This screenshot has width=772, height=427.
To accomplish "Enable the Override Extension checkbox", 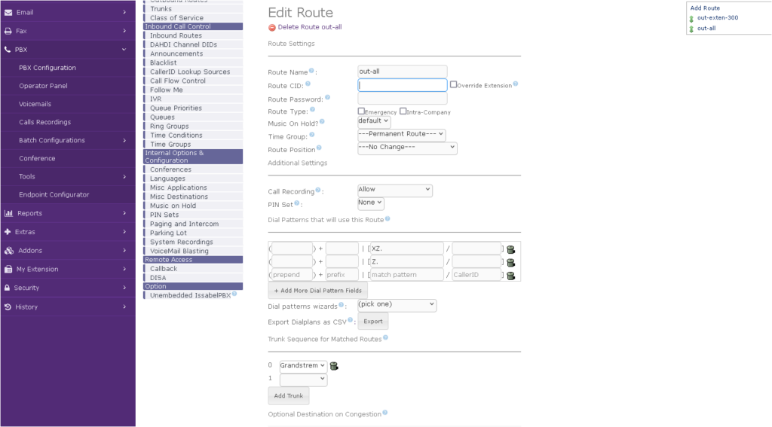I will 453,85.
